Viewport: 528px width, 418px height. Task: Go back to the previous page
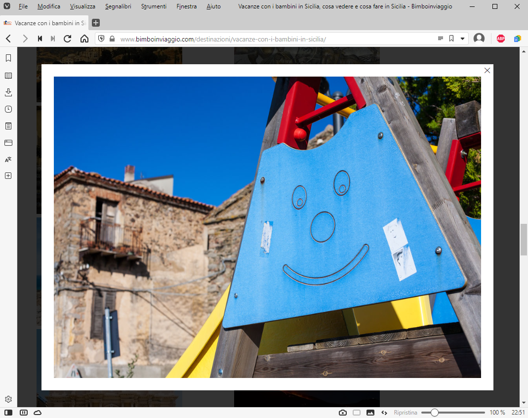pyautogui.click(x=9, y=39)
